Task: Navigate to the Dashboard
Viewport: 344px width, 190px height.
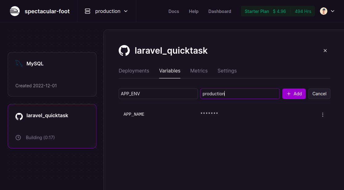Action: [219, 11]
